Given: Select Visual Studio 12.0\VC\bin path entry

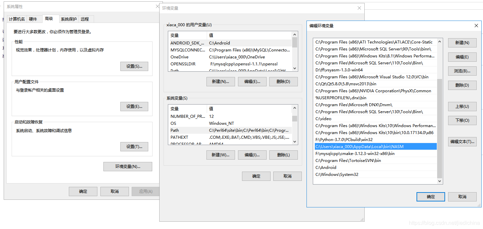Looking at the screenshot, I should (x=376, y=77).
